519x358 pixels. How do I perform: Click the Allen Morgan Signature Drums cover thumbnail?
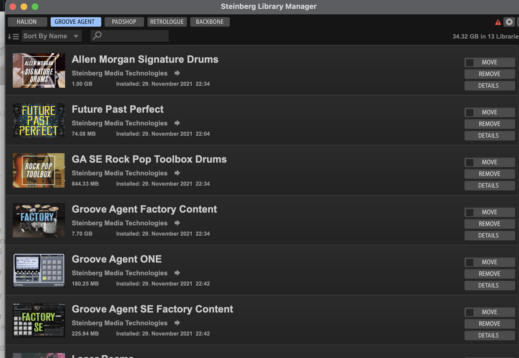(39, 70)
